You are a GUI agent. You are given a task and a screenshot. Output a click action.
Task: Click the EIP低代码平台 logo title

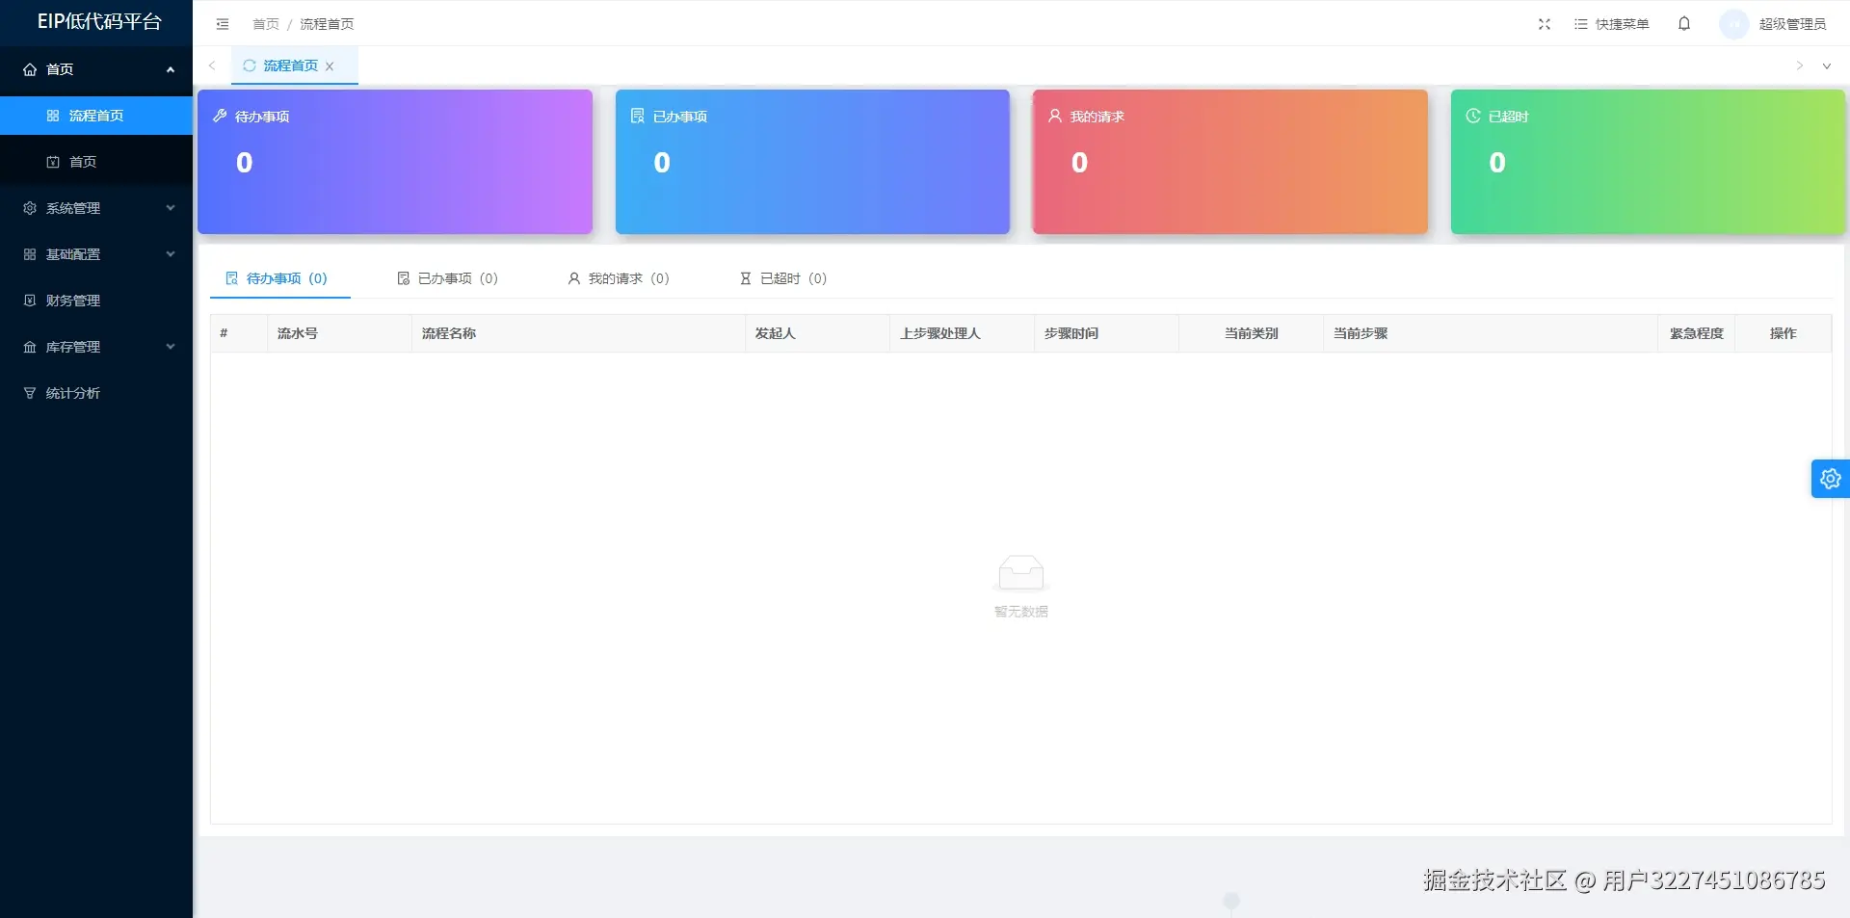(99, 22)
